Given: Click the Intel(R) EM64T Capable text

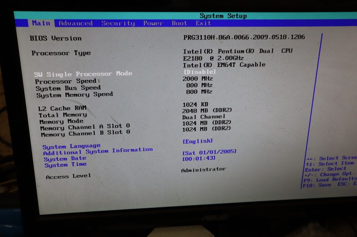Looking at the screenshot, I should (x=224, y=65).
